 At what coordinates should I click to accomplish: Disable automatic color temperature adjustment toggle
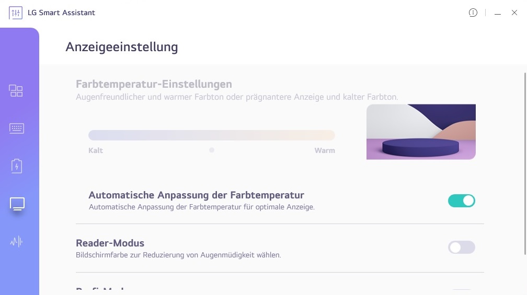[x=461, y=200]
